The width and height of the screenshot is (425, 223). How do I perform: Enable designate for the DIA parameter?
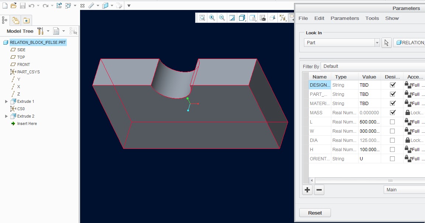click(x=392, y=140)
